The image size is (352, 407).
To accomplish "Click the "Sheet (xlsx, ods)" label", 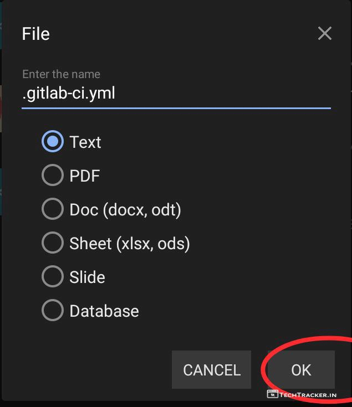I will pyautogui.click(x=130, y=244).
